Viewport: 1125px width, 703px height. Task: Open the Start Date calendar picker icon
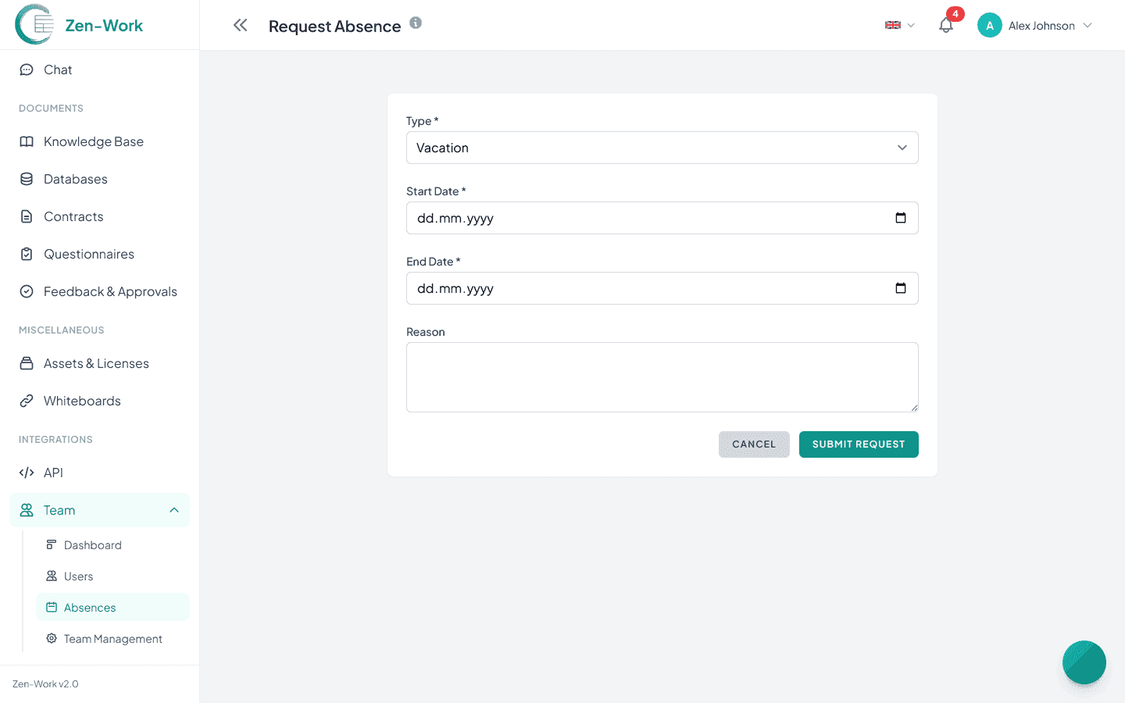pos(901,218)
